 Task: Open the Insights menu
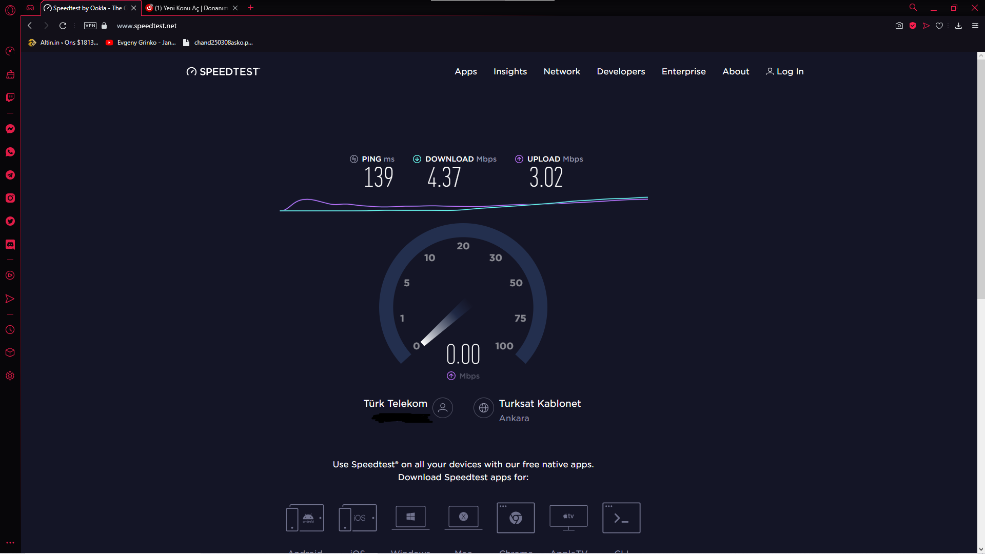coord(510,72)
